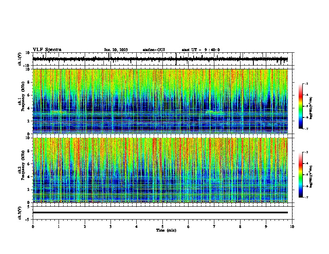Screen dimensions: 329x254
Task: Click the ch.2 spectrogram color scale bar
Action: pos(301,175)
